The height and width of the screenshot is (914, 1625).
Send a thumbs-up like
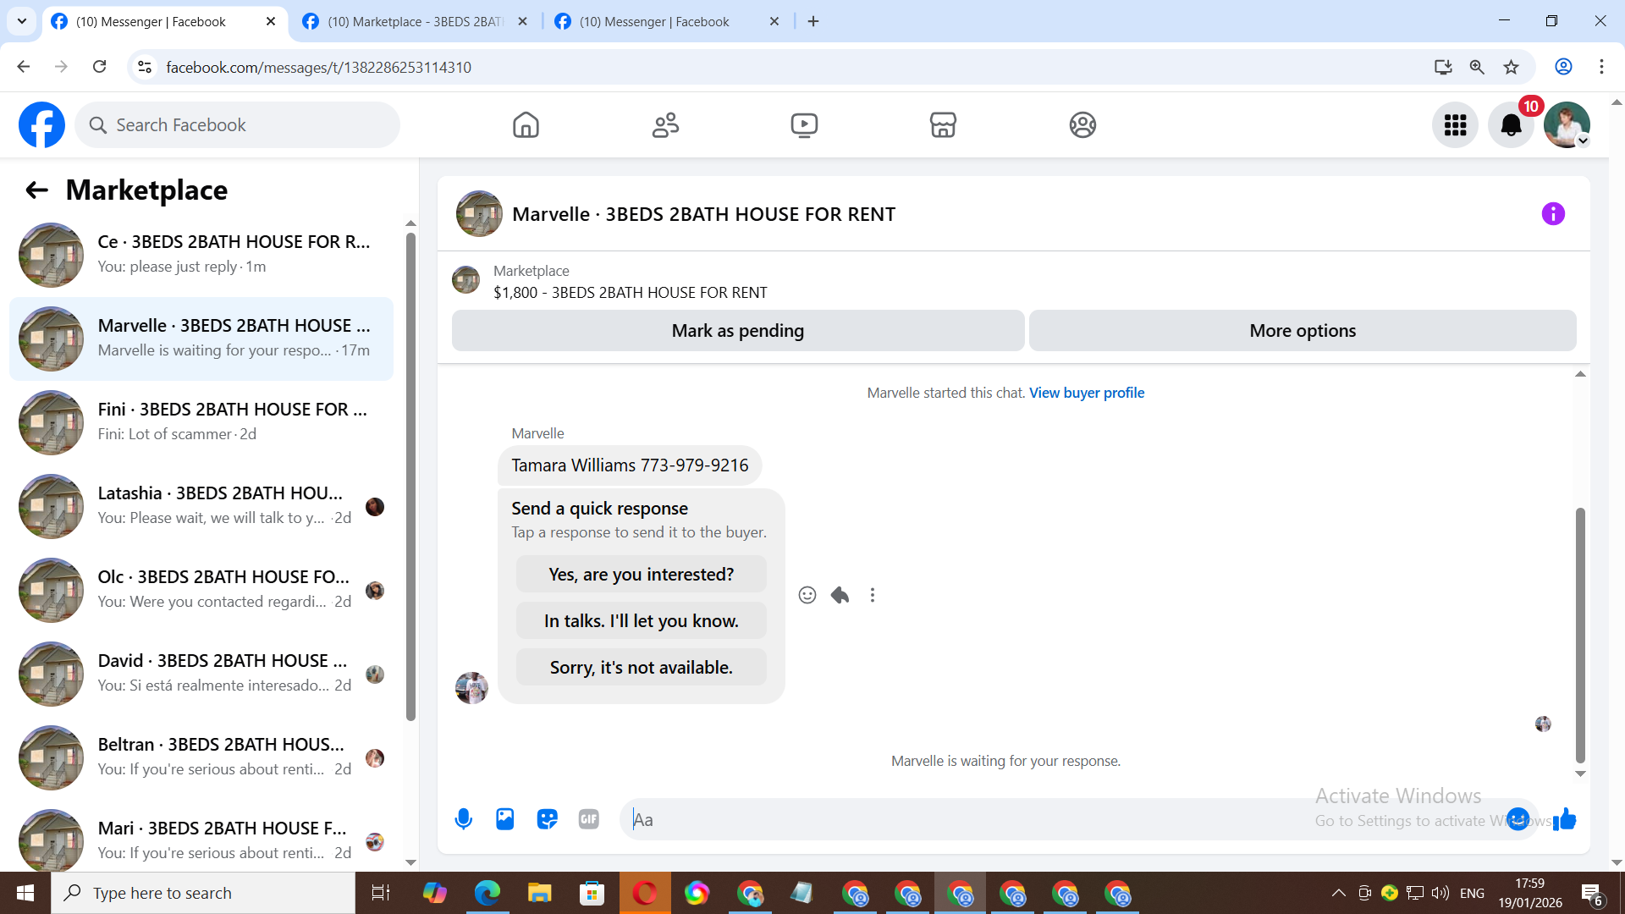pyautogui.click(x=1565, y=819)
